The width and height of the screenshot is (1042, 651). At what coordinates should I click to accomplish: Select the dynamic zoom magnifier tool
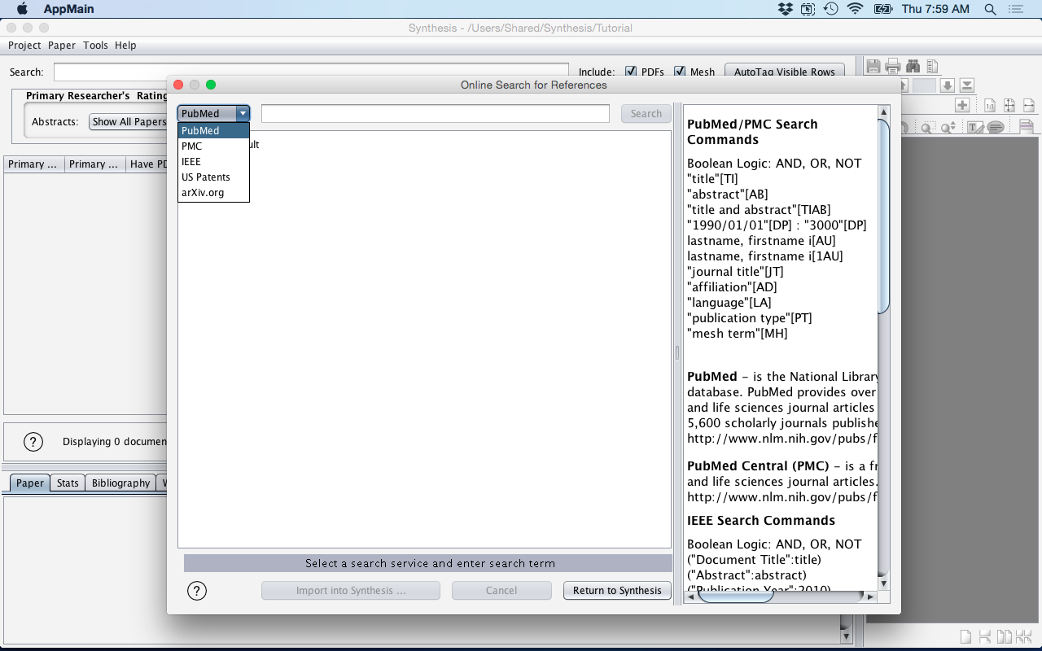(948, 127)
